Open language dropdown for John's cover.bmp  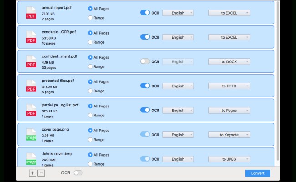coord(178,159)
